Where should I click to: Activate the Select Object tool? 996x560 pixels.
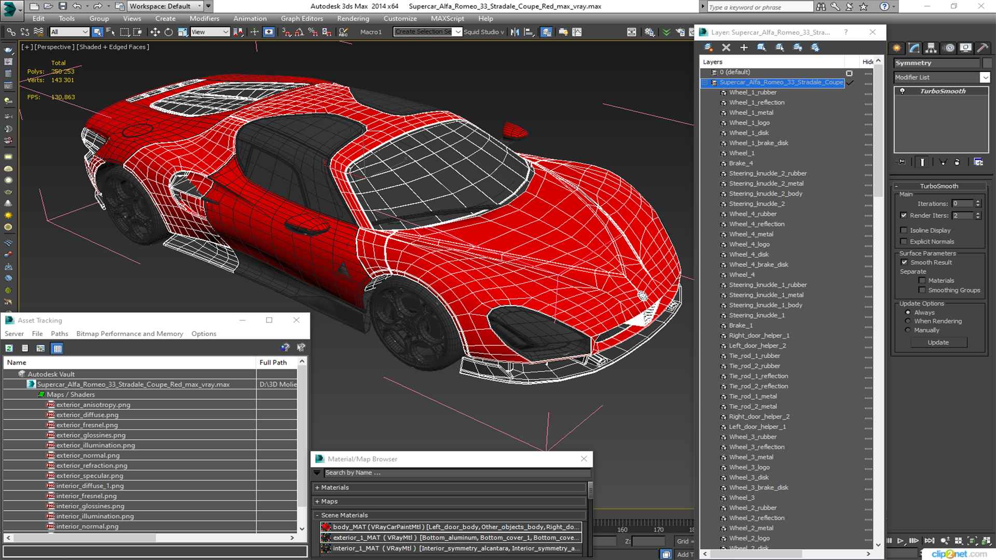point(97,32)
